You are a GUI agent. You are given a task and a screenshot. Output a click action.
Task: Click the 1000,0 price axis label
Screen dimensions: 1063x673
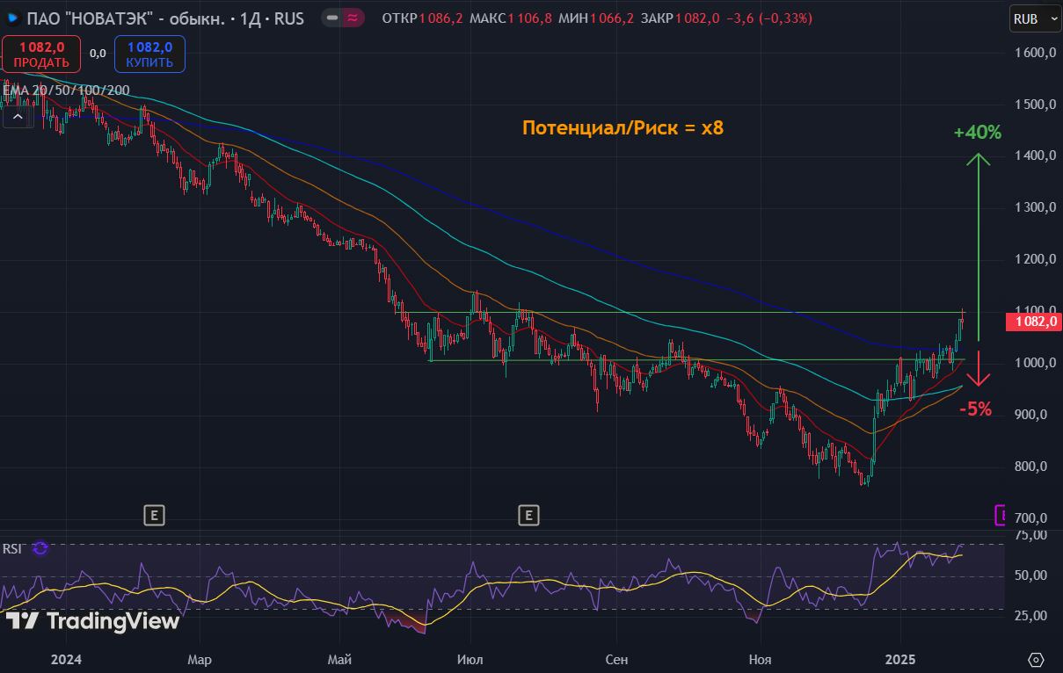tap(1034, 363)
